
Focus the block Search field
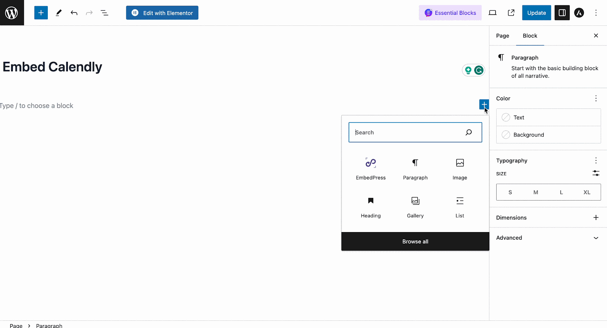[x=415, y=132]
